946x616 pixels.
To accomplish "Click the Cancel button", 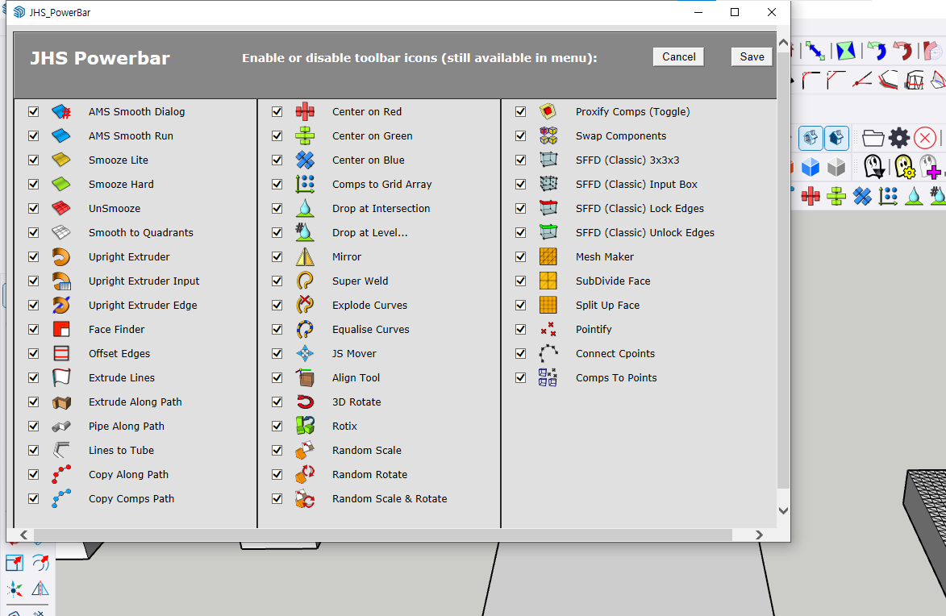I will click(x=679, y=56).
